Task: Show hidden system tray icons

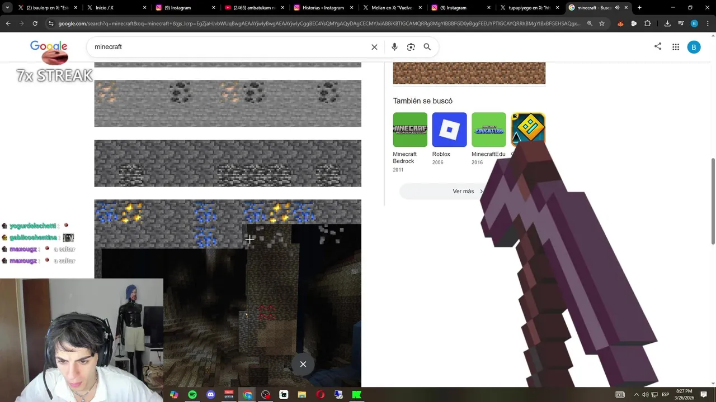Action: click(x=636, y=395)
